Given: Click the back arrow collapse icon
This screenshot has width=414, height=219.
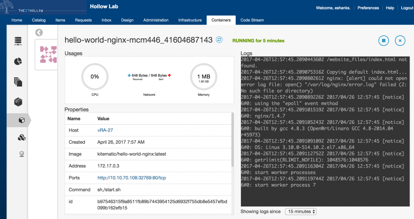Looking at the screenshot, I should pyautogui.click(x=39, y=33).
